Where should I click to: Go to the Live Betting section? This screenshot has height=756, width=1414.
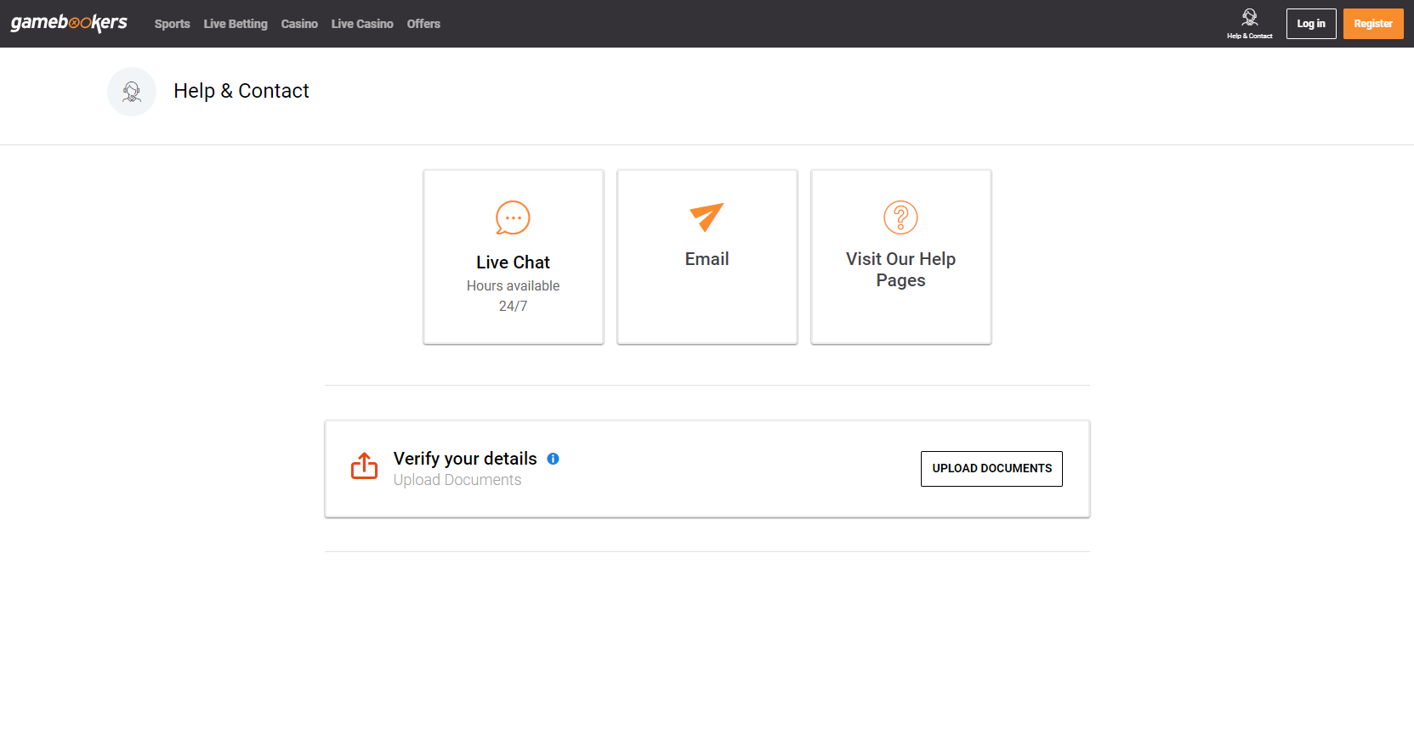(236, 24)
